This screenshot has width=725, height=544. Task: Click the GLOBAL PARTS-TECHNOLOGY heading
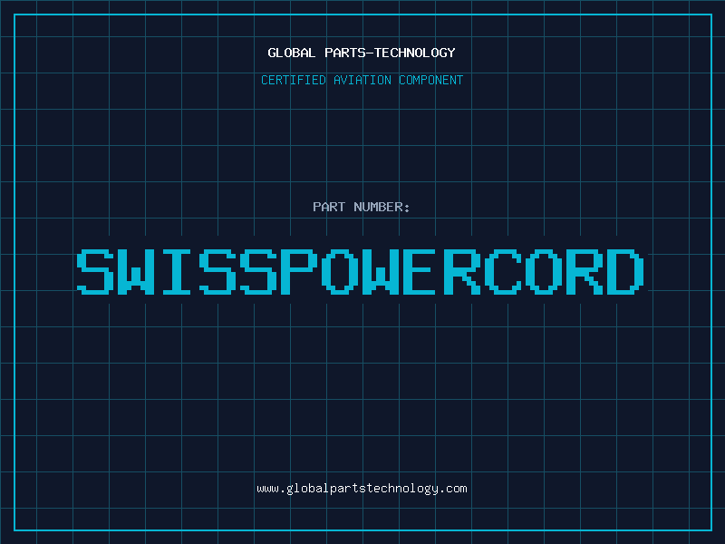tap(362, 53)
